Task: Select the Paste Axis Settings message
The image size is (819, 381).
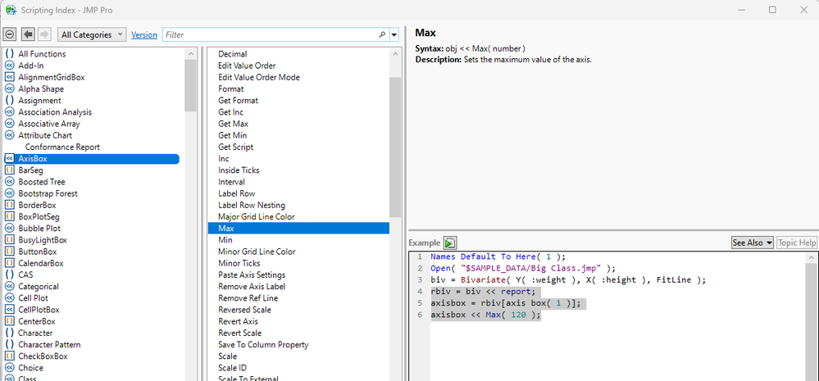Action: [x=252, y=274]
